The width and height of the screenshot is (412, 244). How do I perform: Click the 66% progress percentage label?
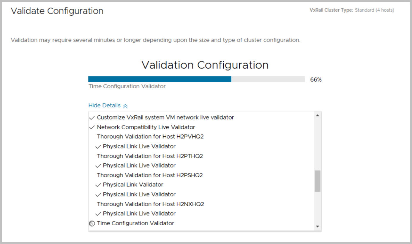coord(316,79)
